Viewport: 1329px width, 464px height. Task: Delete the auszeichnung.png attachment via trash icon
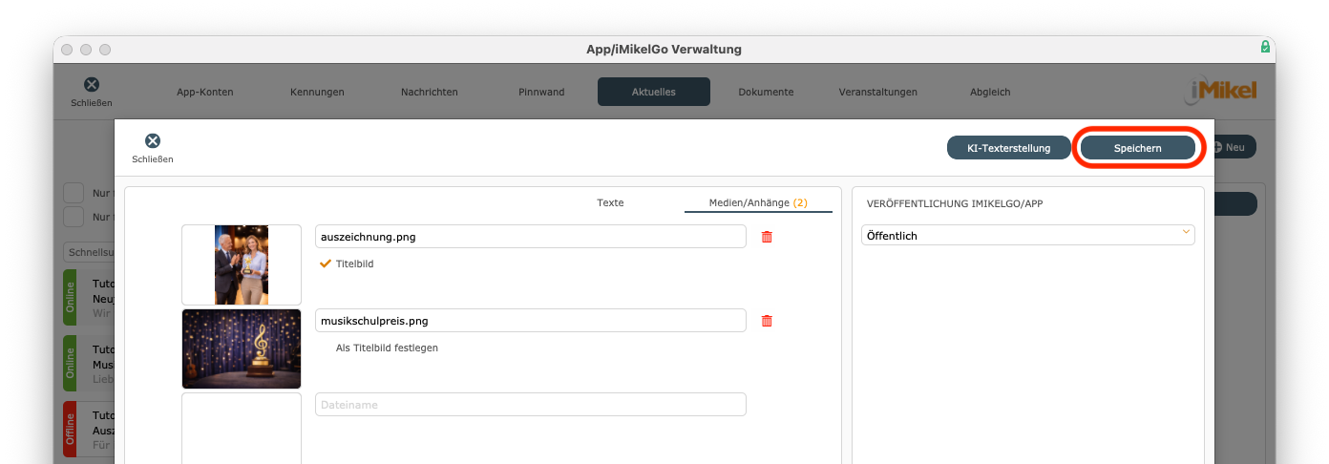click(766, 237)
